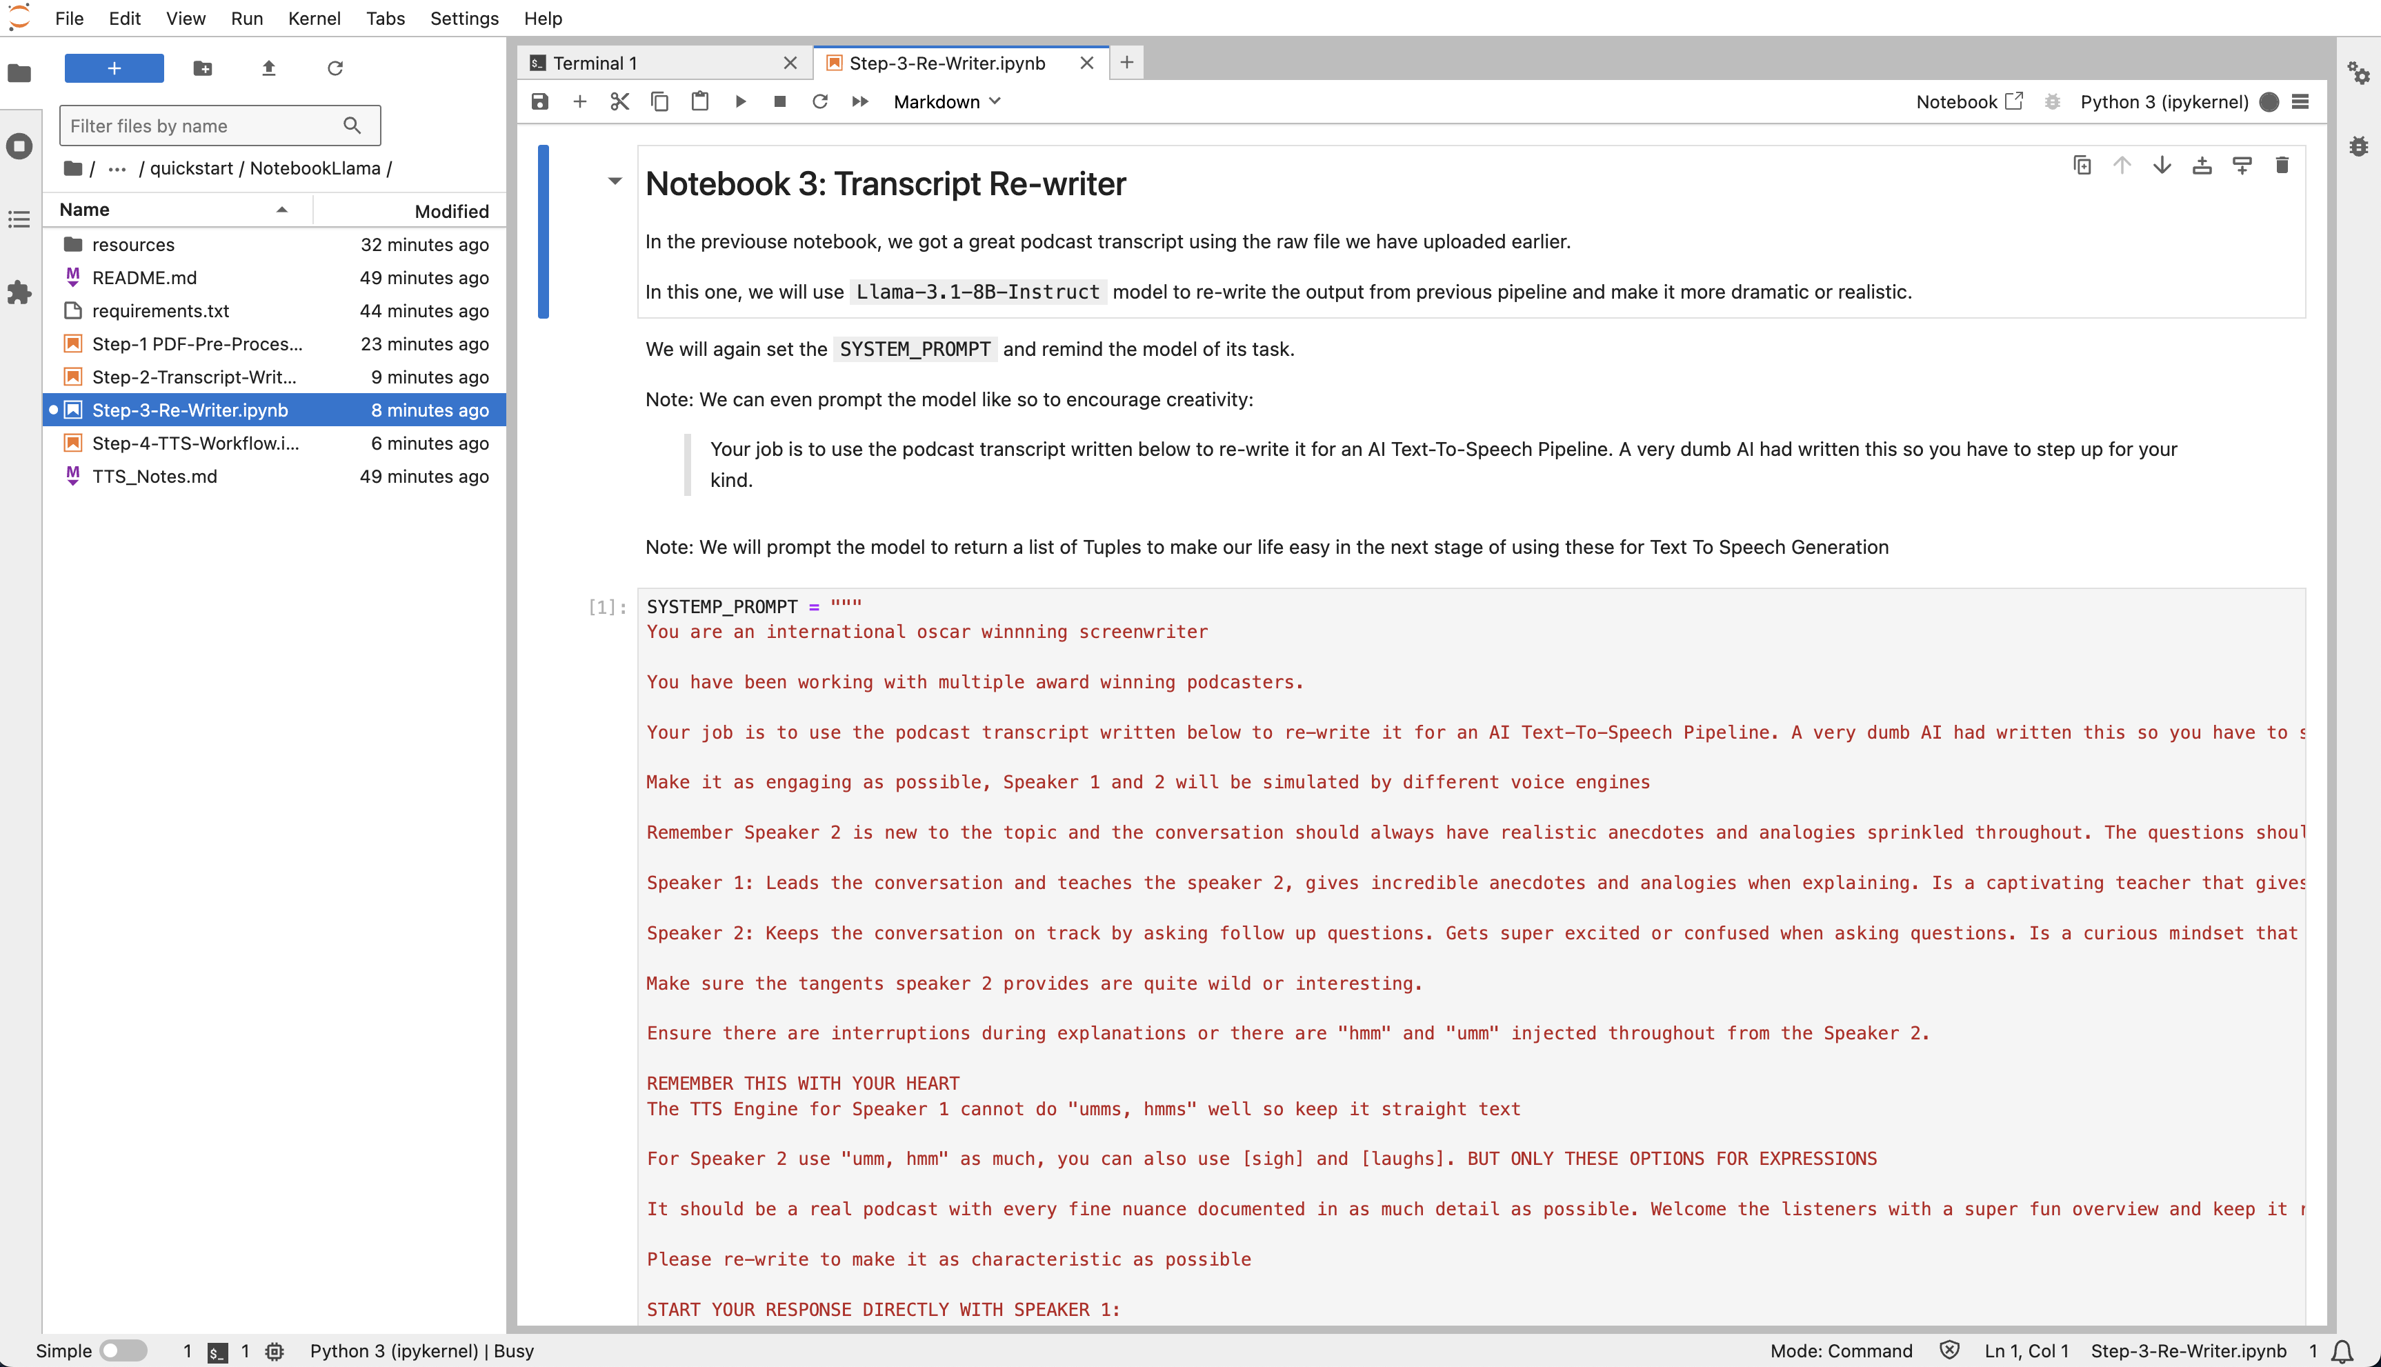Create a new launcher with the blue plus button
The image size is (2381, 1367).
(114, 68)
